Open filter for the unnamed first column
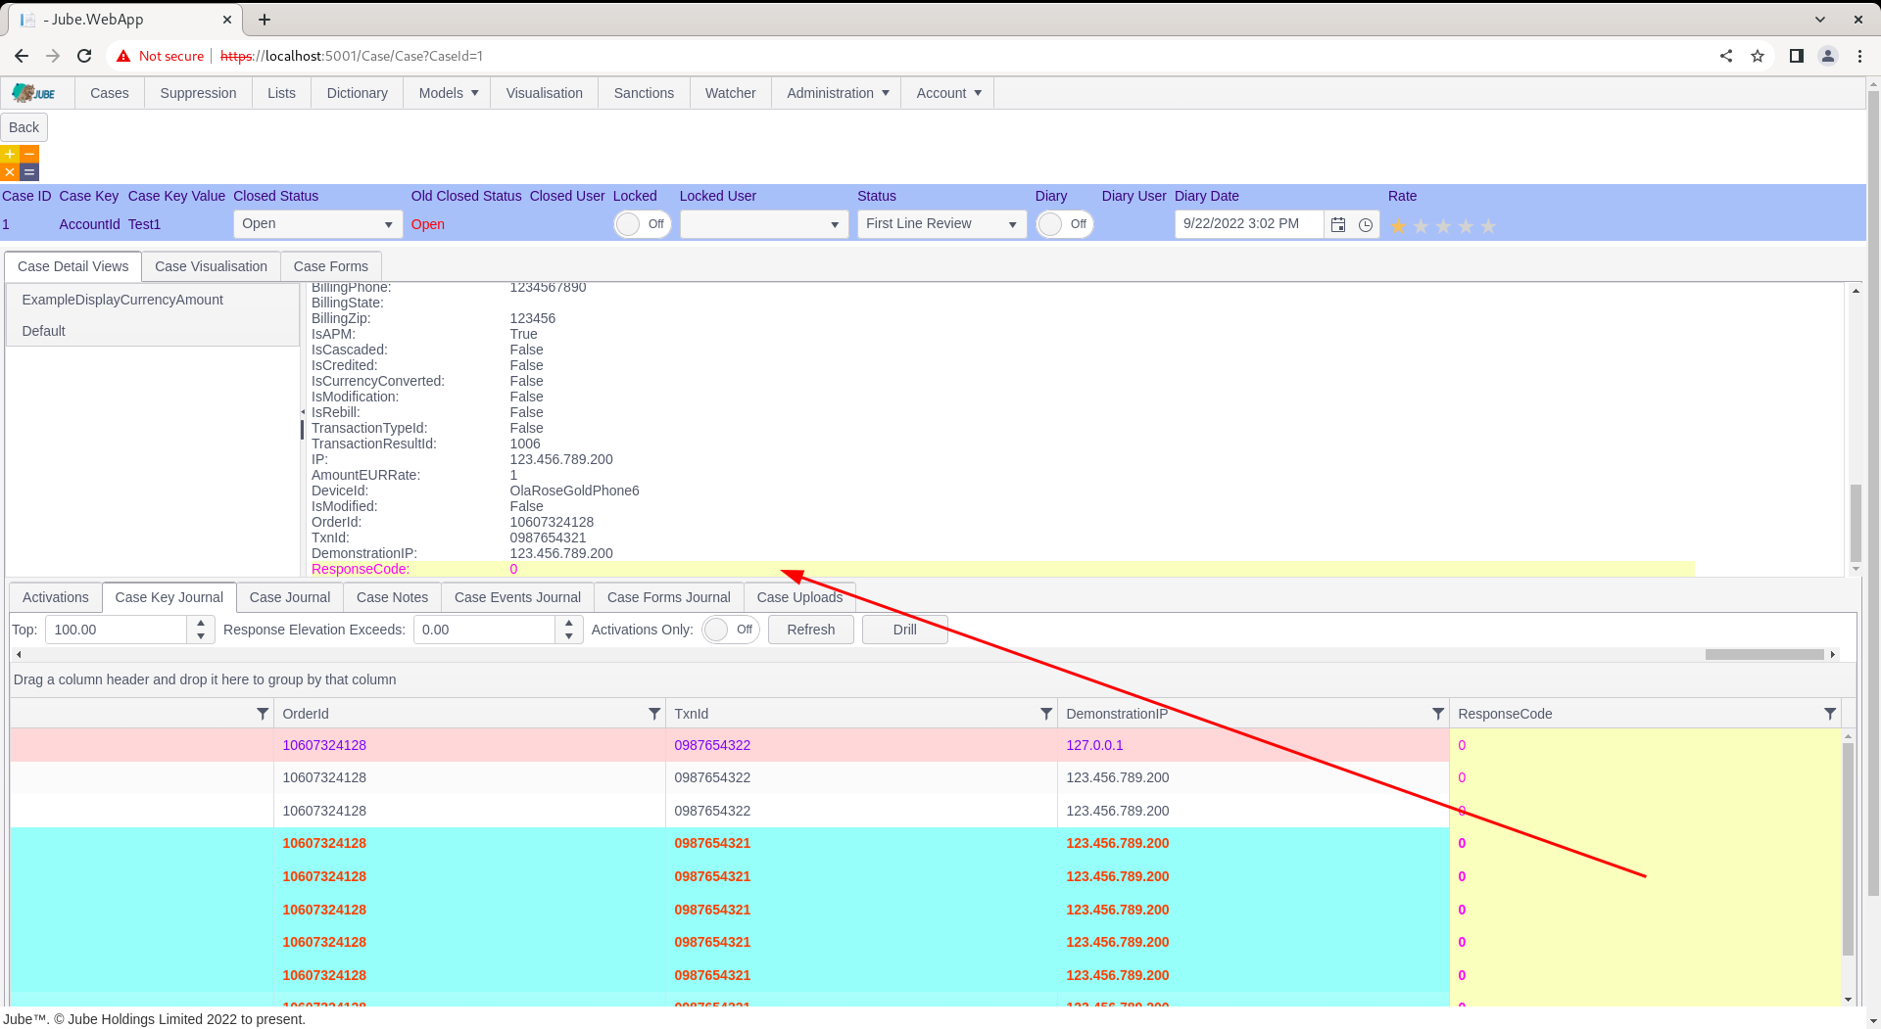Image resolution: width=1881 pixels, height=1029 pixels. click(263, 714)
